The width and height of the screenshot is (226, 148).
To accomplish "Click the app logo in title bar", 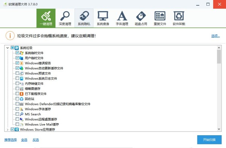I will [x=5, y=4].
